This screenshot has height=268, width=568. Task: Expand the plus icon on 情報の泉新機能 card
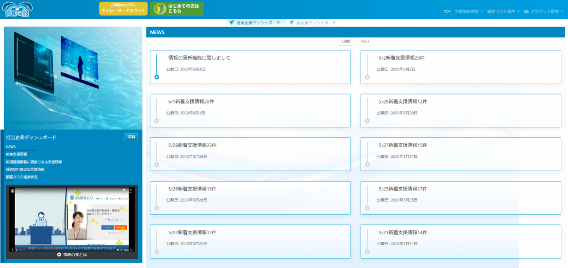(x=157, y=77)
